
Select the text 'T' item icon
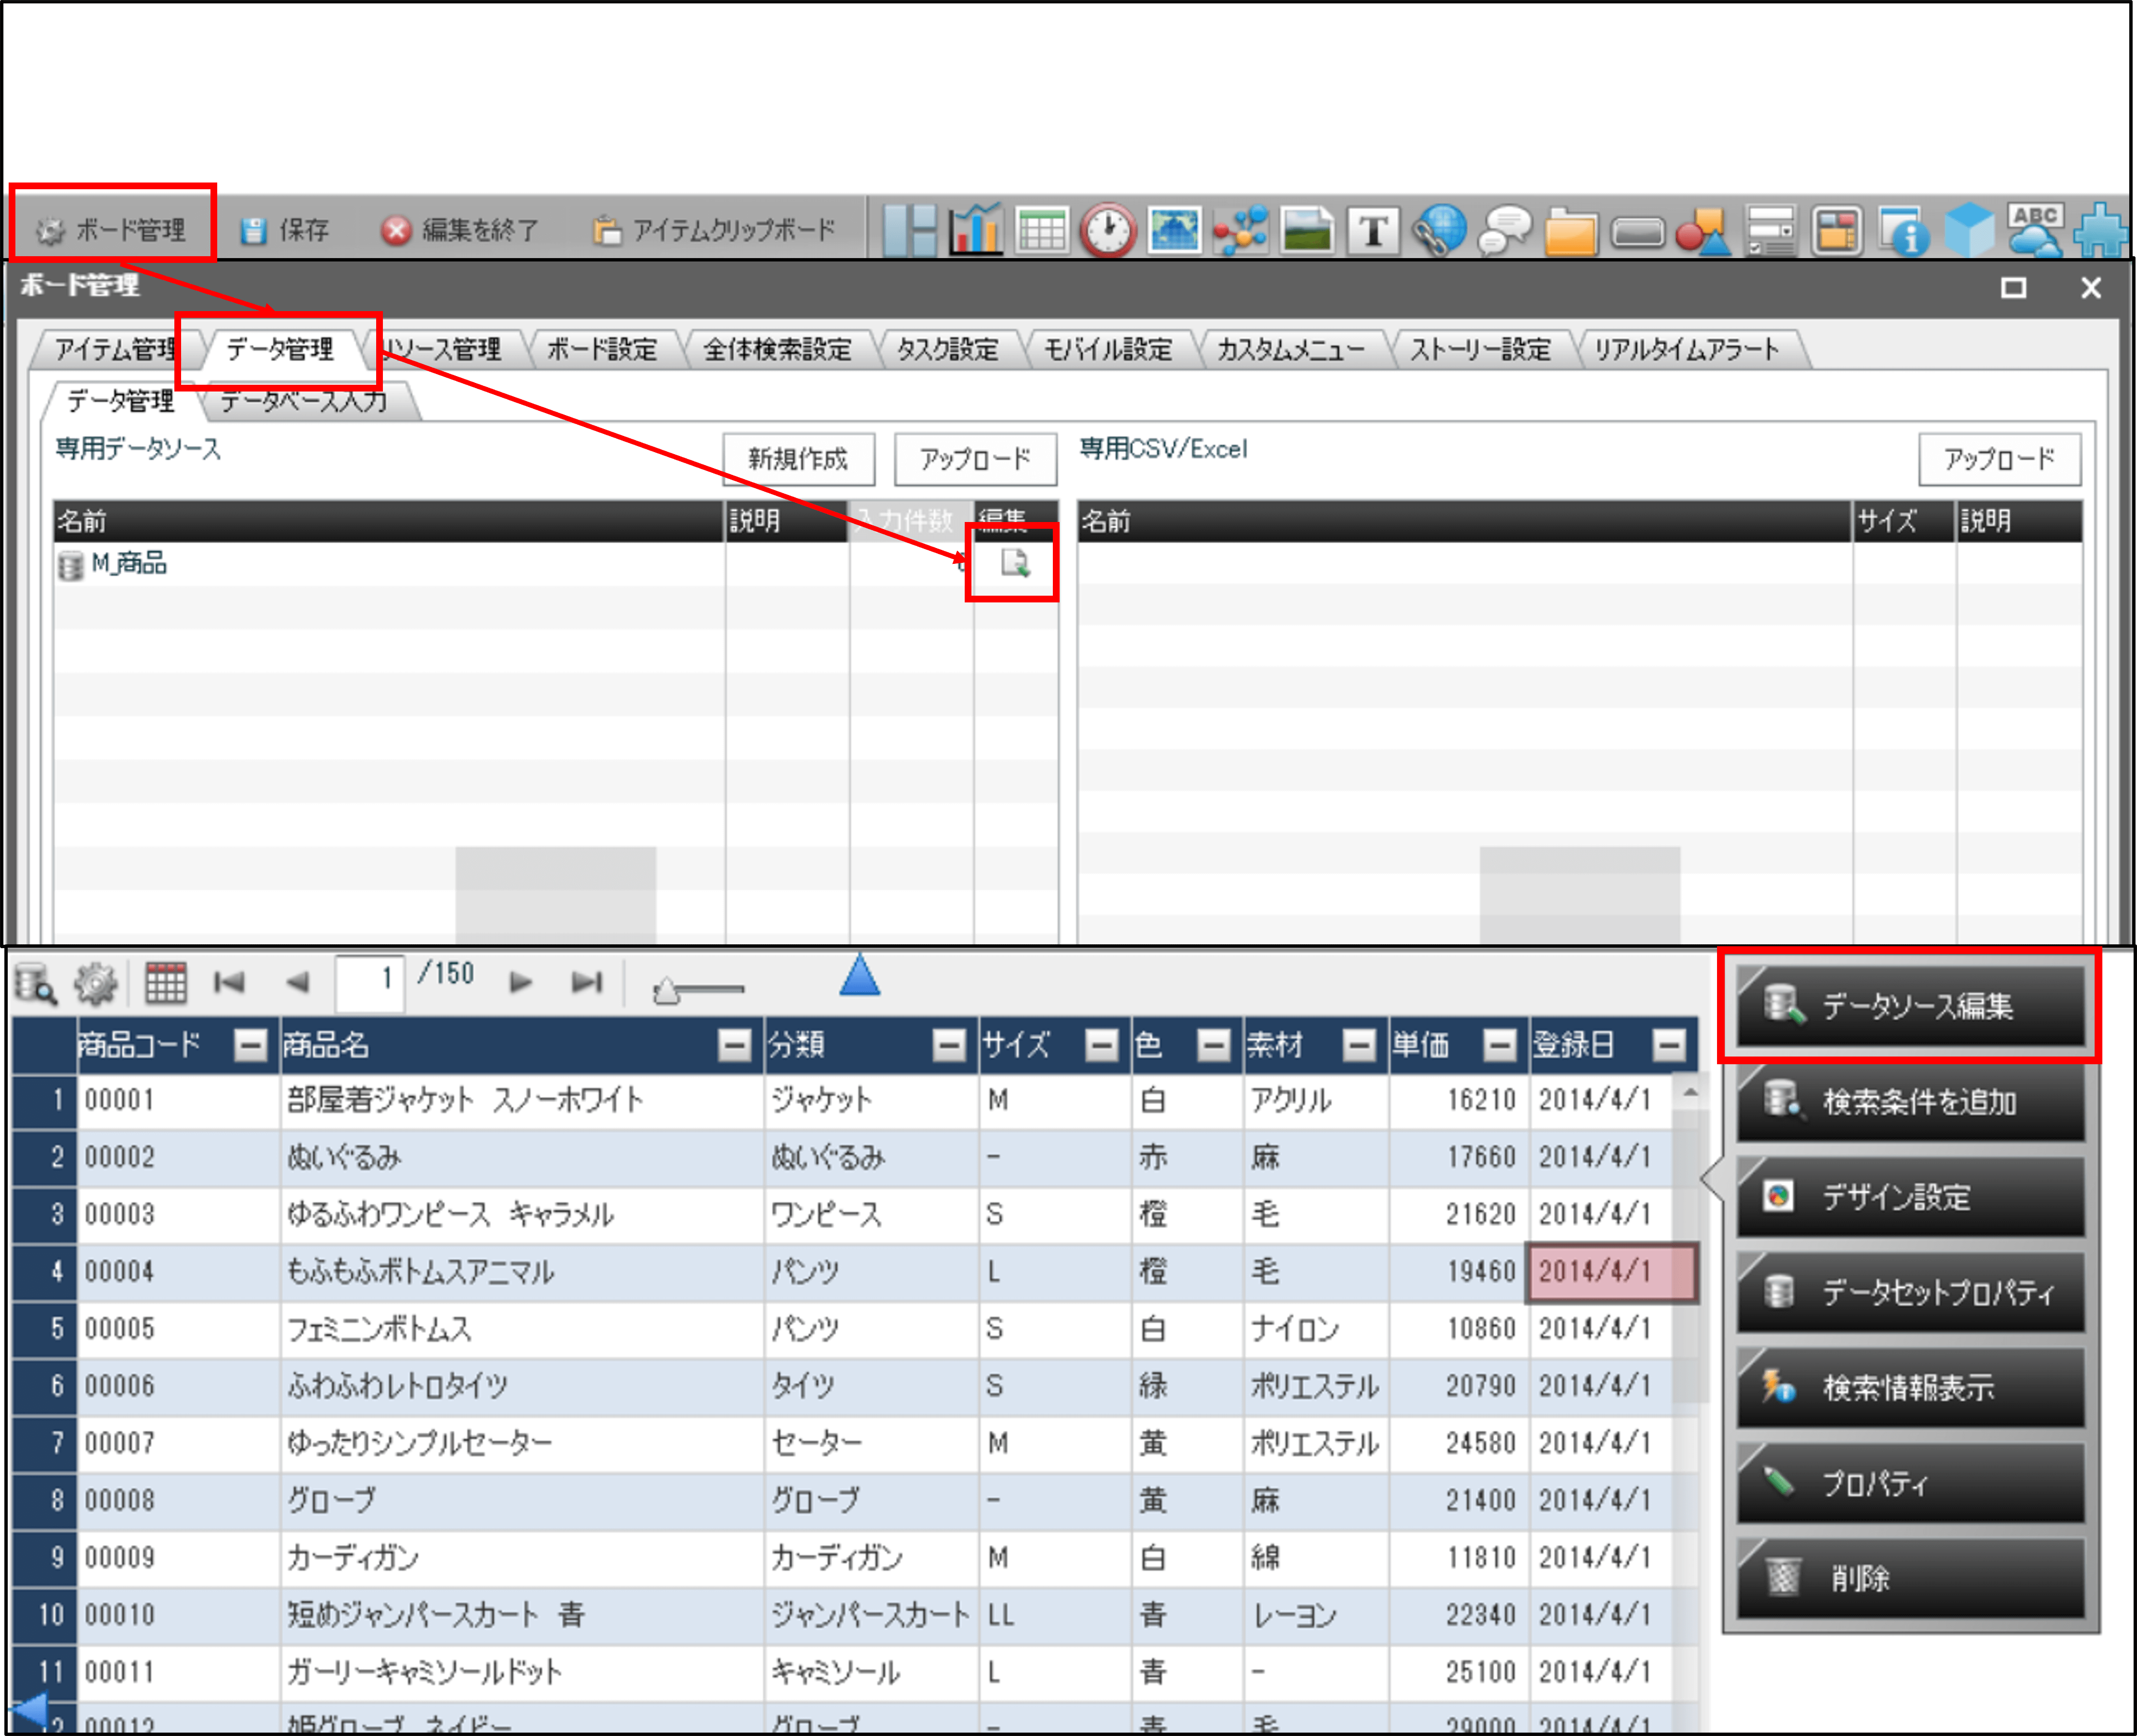point(1373,230)
